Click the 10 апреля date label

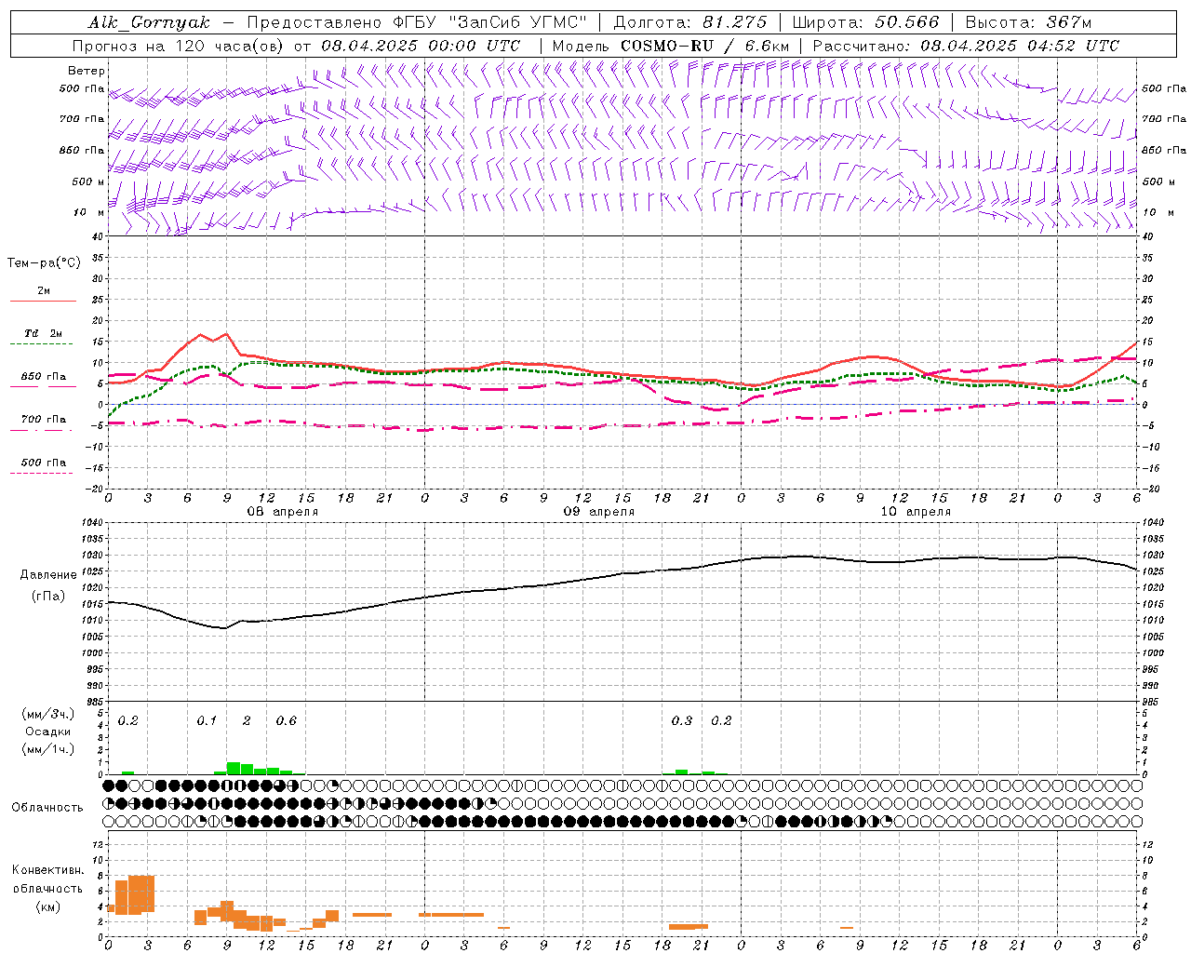(x=916, y=511)
